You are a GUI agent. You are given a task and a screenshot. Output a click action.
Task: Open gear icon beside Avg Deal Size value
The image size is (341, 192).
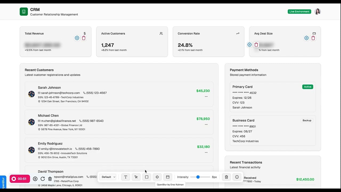click(x=249, y=45)
